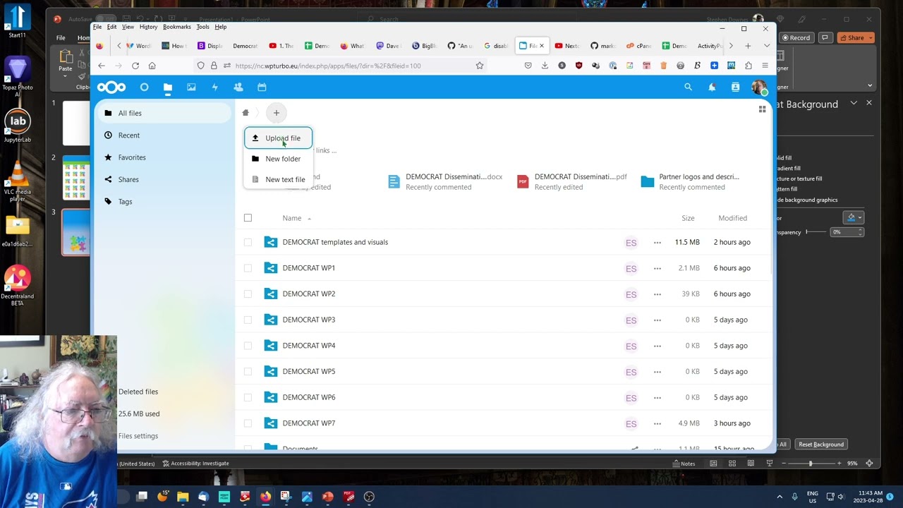Open Deleted files in sidebar
Viewport: 903px width, 508px height.
(x=138, y=392)
